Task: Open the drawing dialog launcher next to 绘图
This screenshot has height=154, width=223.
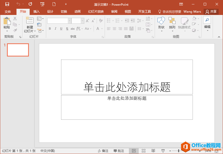Action: click(199, 37)
